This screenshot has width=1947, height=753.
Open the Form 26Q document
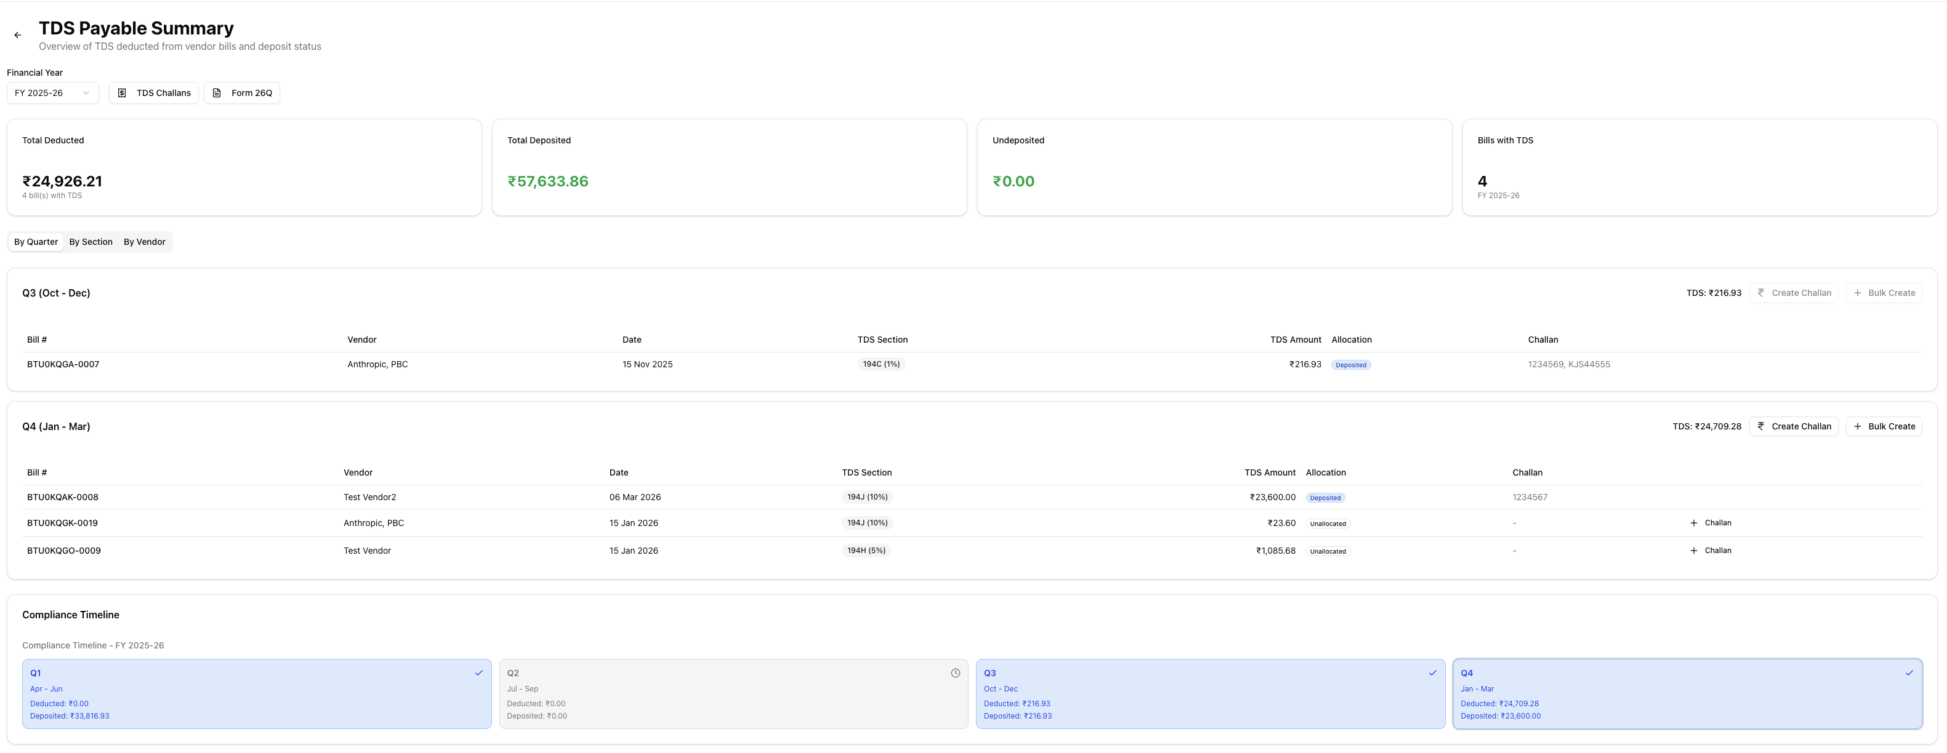coord(242,93)
